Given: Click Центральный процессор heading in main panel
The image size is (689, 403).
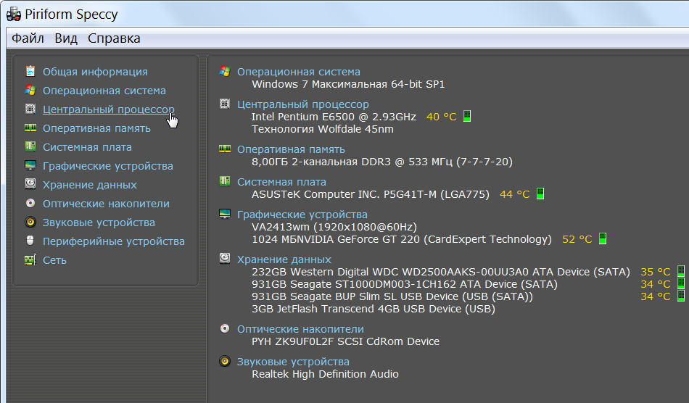Looking at the screenshot, I should [303, 104].
